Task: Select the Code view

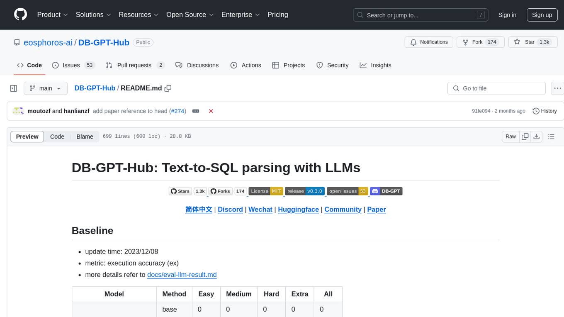Action: click(57, 137)
